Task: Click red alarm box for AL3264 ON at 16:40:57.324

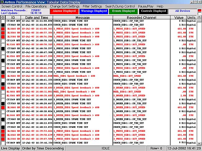Action: 3,33
